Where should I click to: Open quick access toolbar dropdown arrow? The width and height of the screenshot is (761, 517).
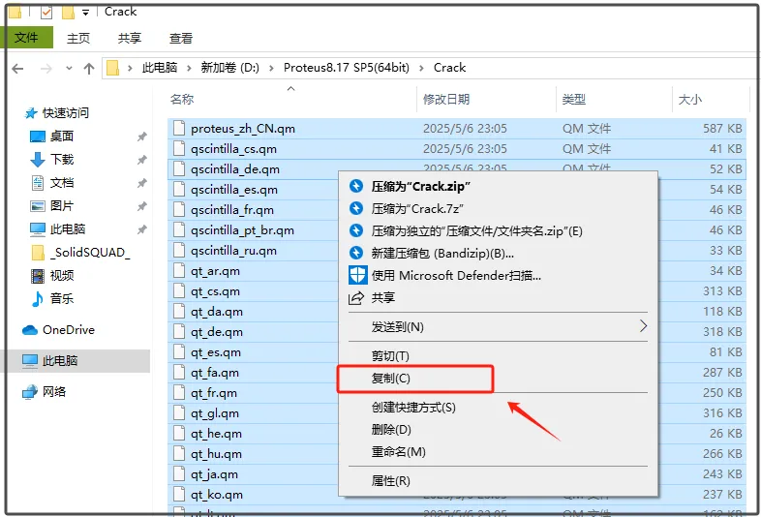click(x=85, y=13)
